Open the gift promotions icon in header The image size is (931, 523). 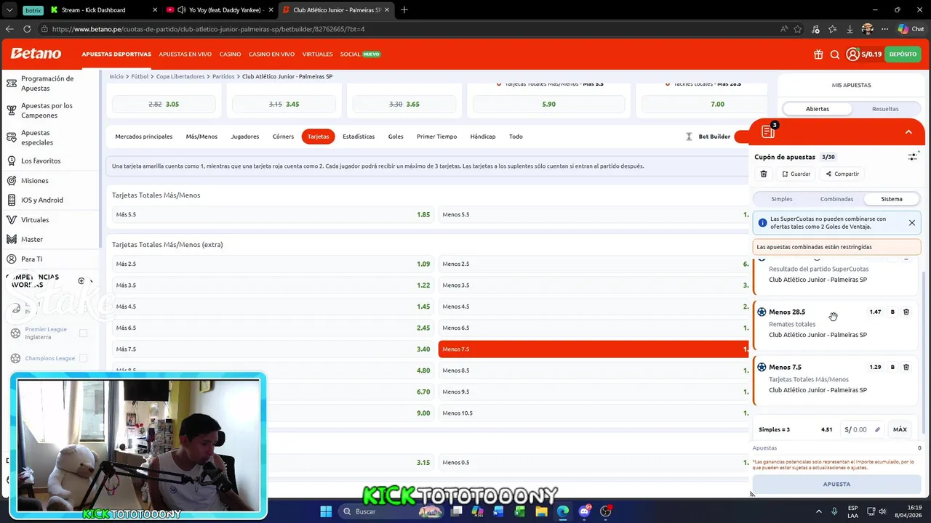point(818,54)
